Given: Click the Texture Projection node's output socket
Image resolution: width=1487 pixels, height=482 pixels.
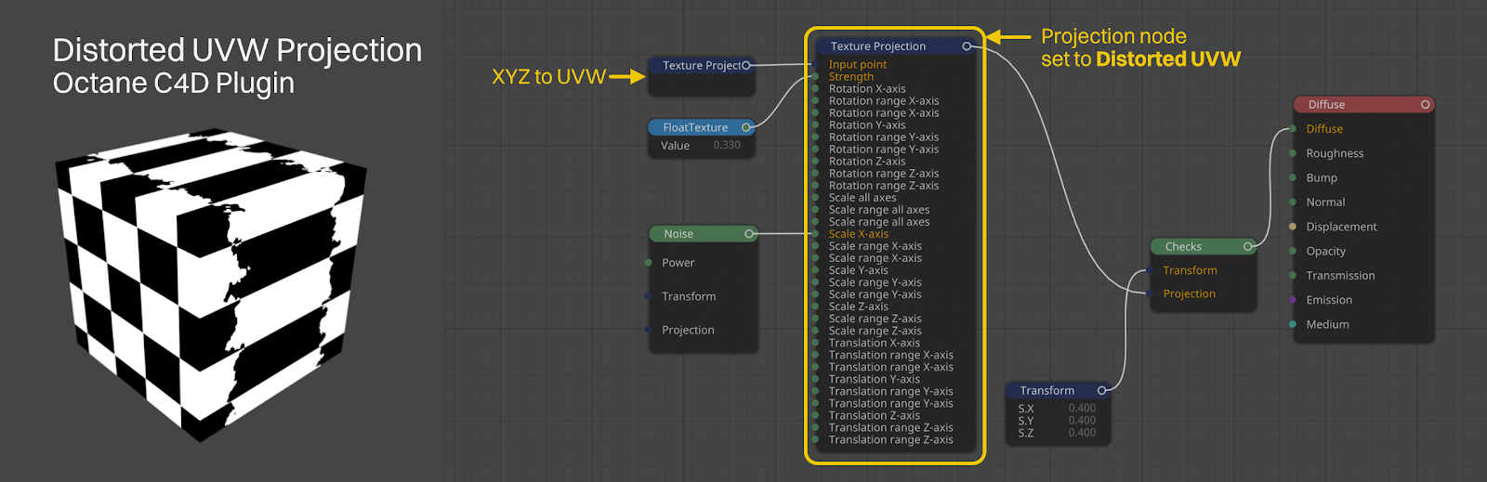Looking at the screenshot, I should point(967,46).
